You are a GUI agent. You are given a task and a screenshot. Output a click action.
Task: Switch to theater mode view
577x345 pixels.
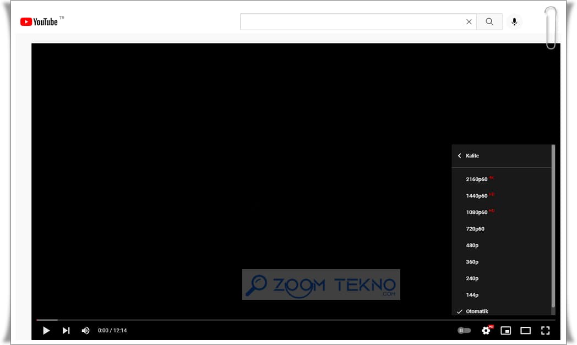(525, 331)
